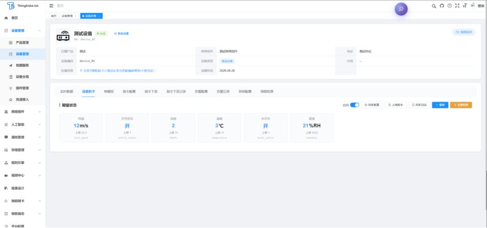Click the 首页 breadcrumb in header
This screenshot has width=487, height=228.
click(60, 6)
